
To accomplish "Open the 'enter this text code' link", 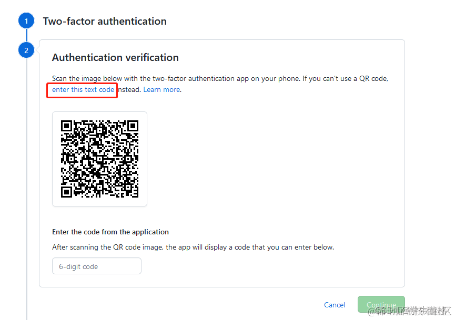I will 83,89.
